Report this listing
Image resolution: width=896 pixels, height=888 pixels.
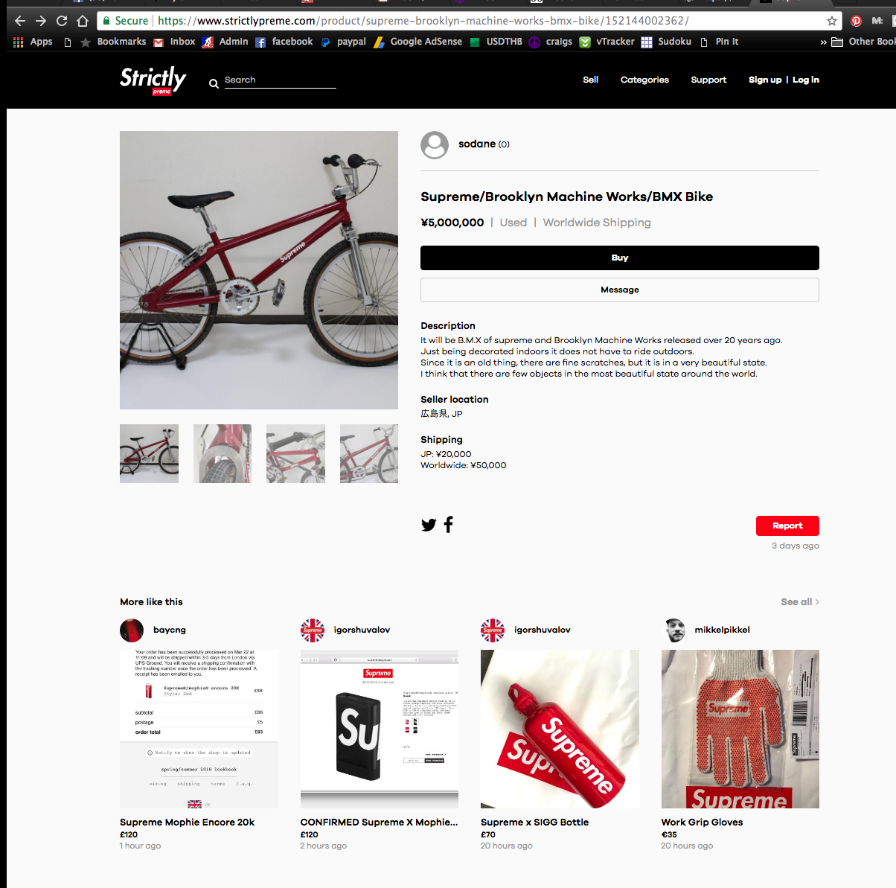click(x=787, y=526)
